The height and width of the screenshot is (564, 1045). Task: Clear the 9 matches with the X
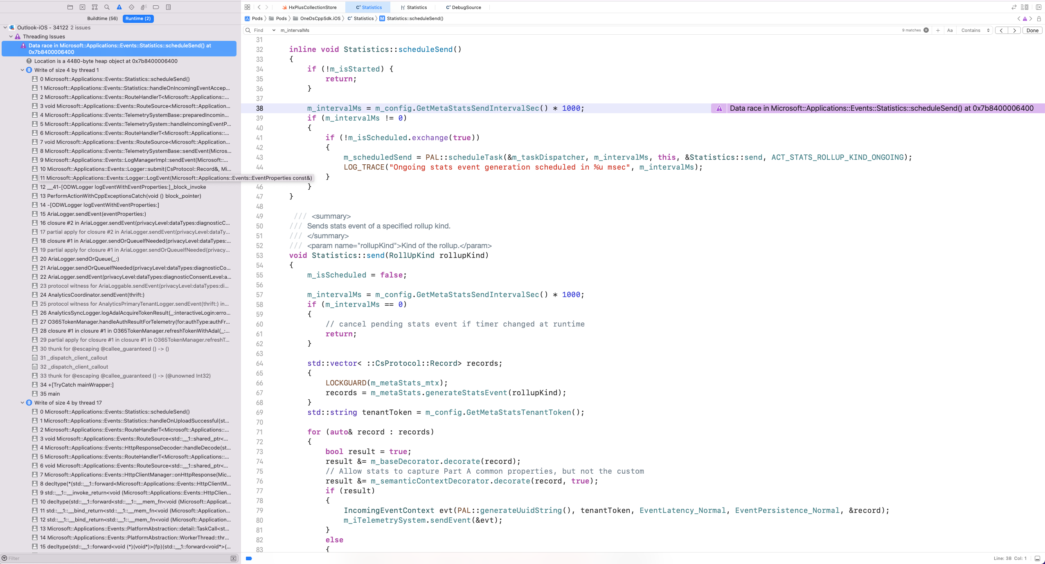(925, 30)
